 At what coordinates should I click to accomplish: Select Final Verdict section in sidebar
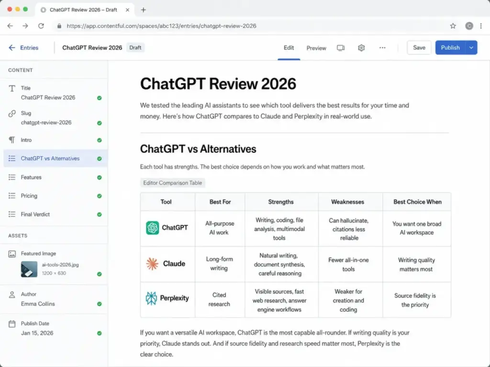(56, 214)
